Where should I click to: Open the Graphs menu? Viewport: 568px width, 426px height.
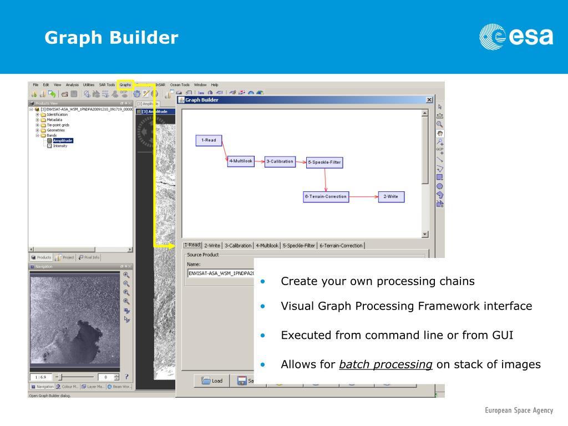(125, 85)
